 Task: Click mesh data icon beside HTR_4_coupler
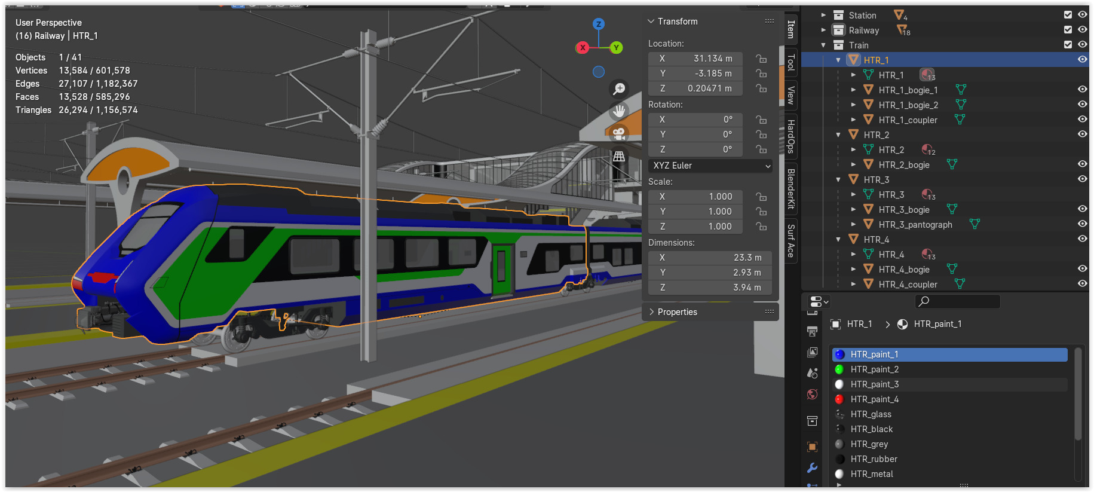pyautogui.click(x=960, y=284)
